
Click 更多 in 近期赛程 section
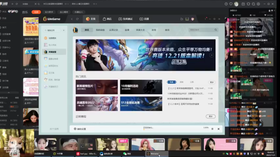[211, 117]
